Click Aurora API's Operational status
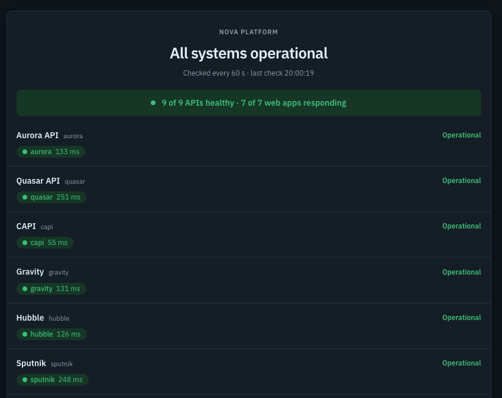This screenshot has width=502, height=398. [461, 135]
